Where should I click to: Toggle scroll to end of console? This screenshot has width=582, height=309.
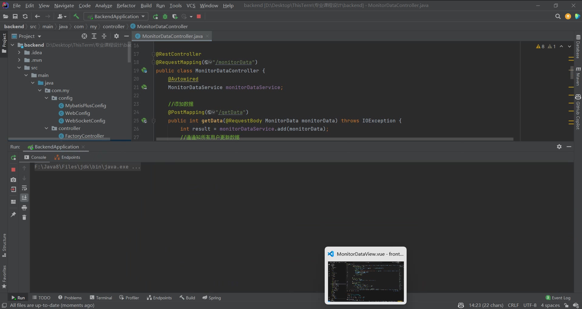24,198
